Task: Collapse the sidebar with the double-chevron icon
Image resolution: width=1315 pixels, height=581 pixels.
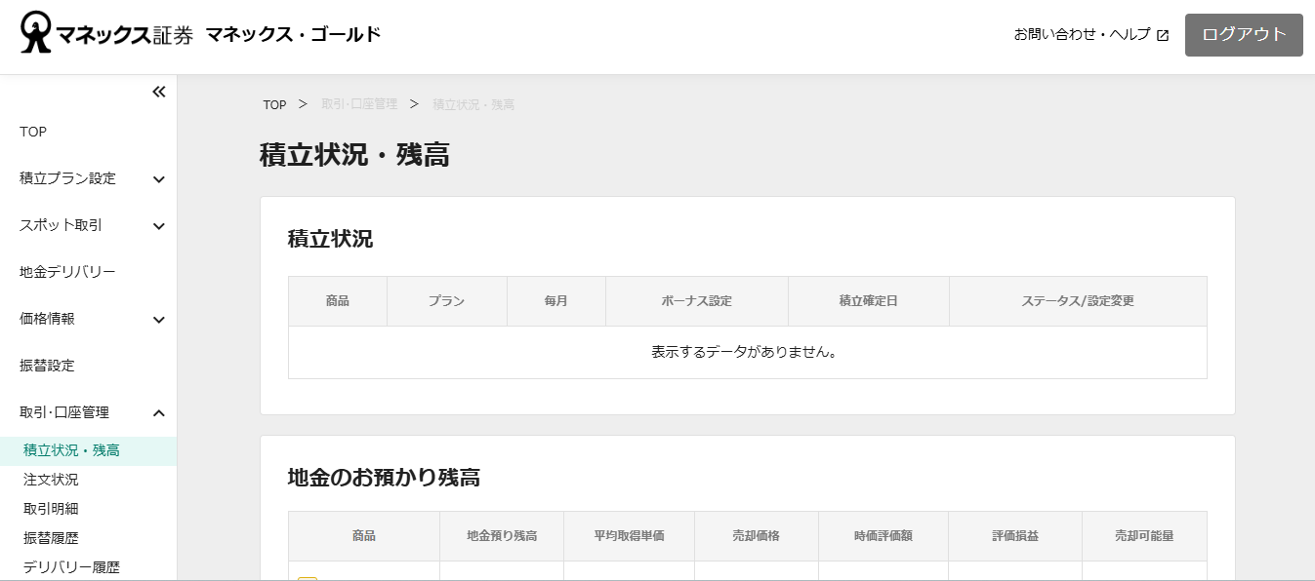Action: (159, 92)
